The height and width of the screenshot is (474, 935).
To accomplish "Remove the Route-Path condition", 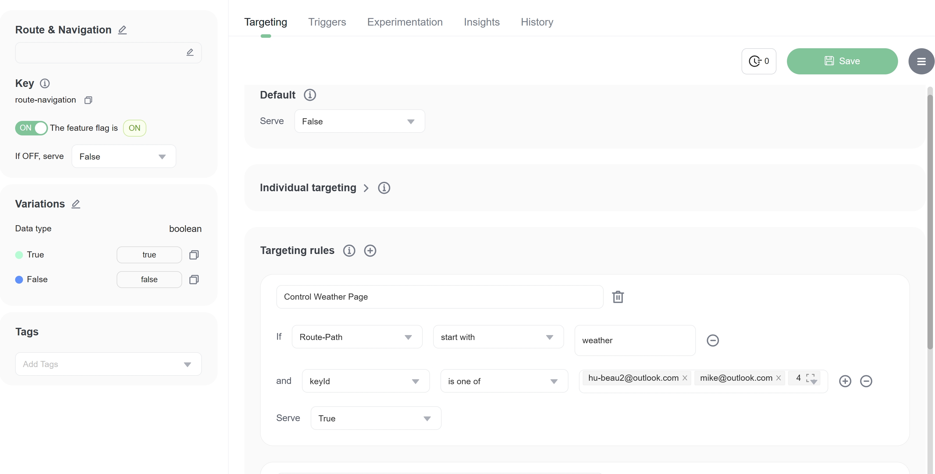I will [x=712, y=341].
